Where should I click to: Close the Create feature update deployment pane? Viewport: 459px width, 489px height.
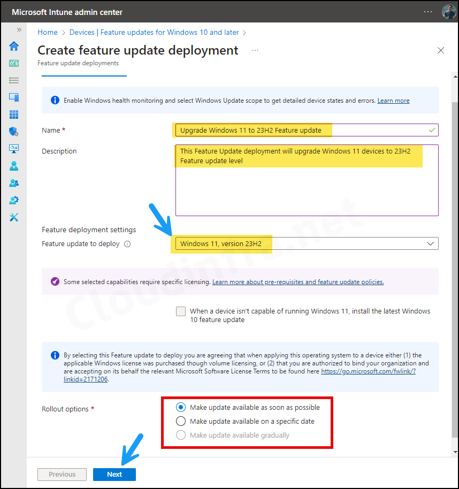[x=441, y=50]
